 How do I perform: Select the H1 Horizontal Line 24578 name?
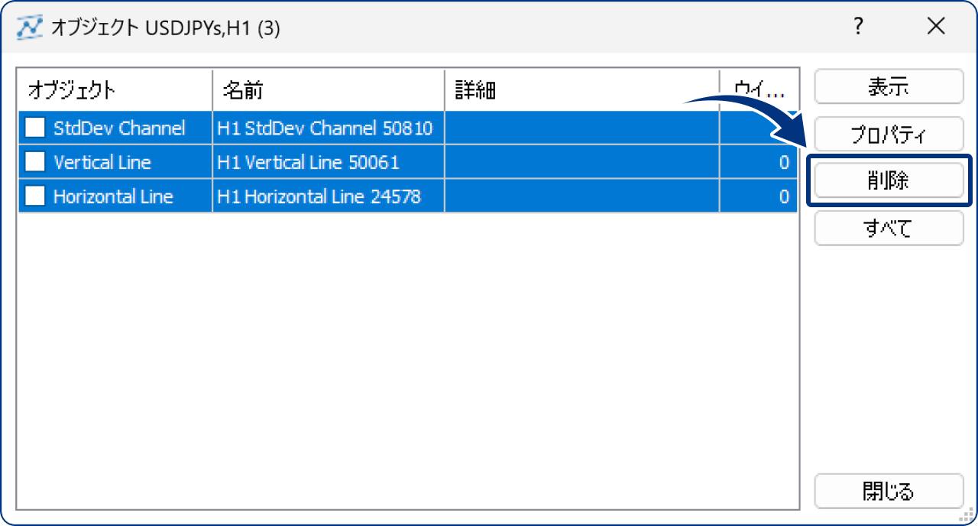[x=319, y=196]
